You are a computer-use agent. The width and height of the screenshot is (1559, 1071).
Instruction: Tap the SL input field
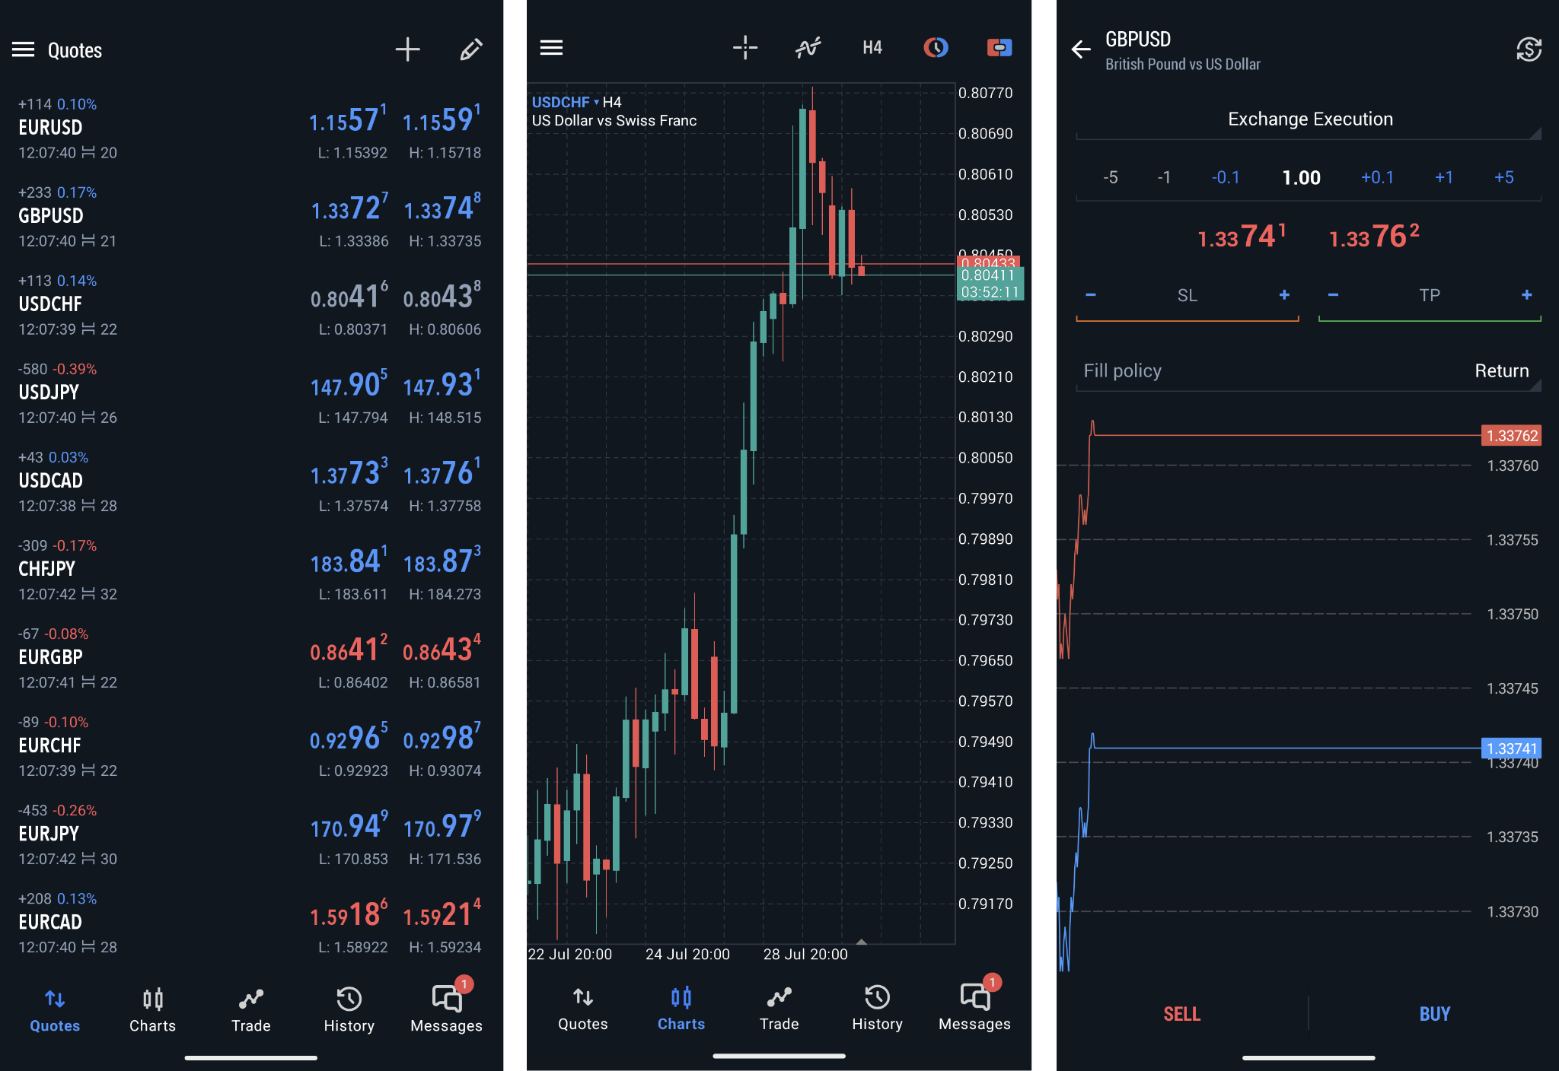[1188, 295]
